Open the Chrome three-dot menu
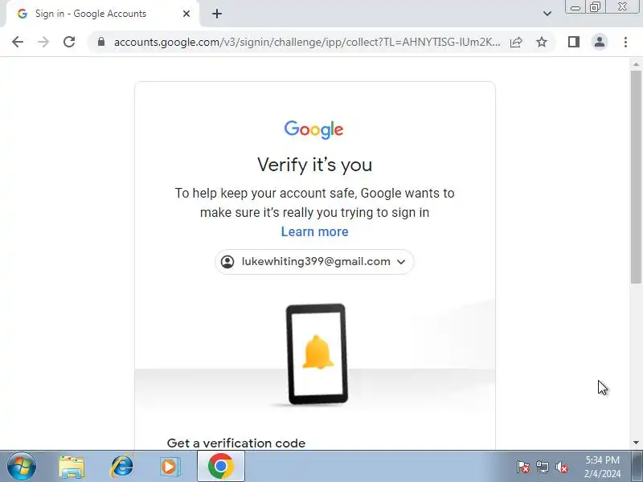Image resolution: width=643 pixels, height=482 pixels. [x=625, y=42]
